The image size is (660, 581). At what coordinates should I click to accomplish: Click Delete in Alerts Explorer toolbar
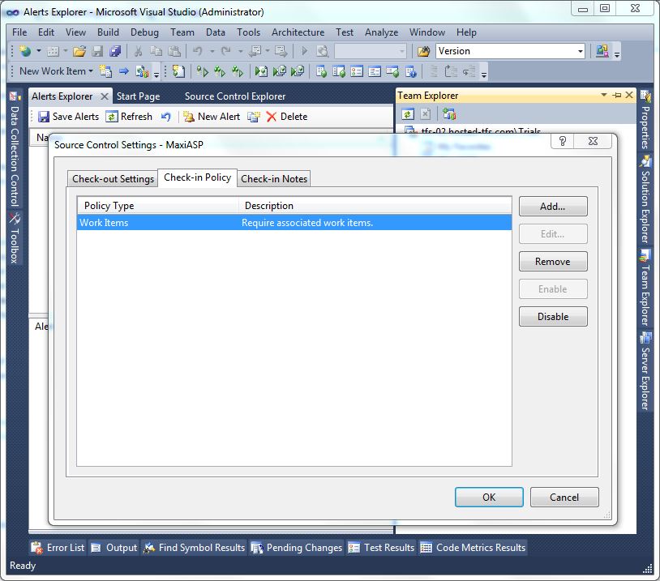287,117
